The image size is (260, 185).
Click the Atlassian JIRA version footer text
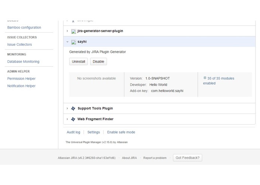86,158
